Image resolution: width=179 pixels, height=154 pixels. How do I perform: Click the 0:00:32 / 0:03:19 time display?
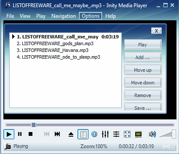[136, 146]
